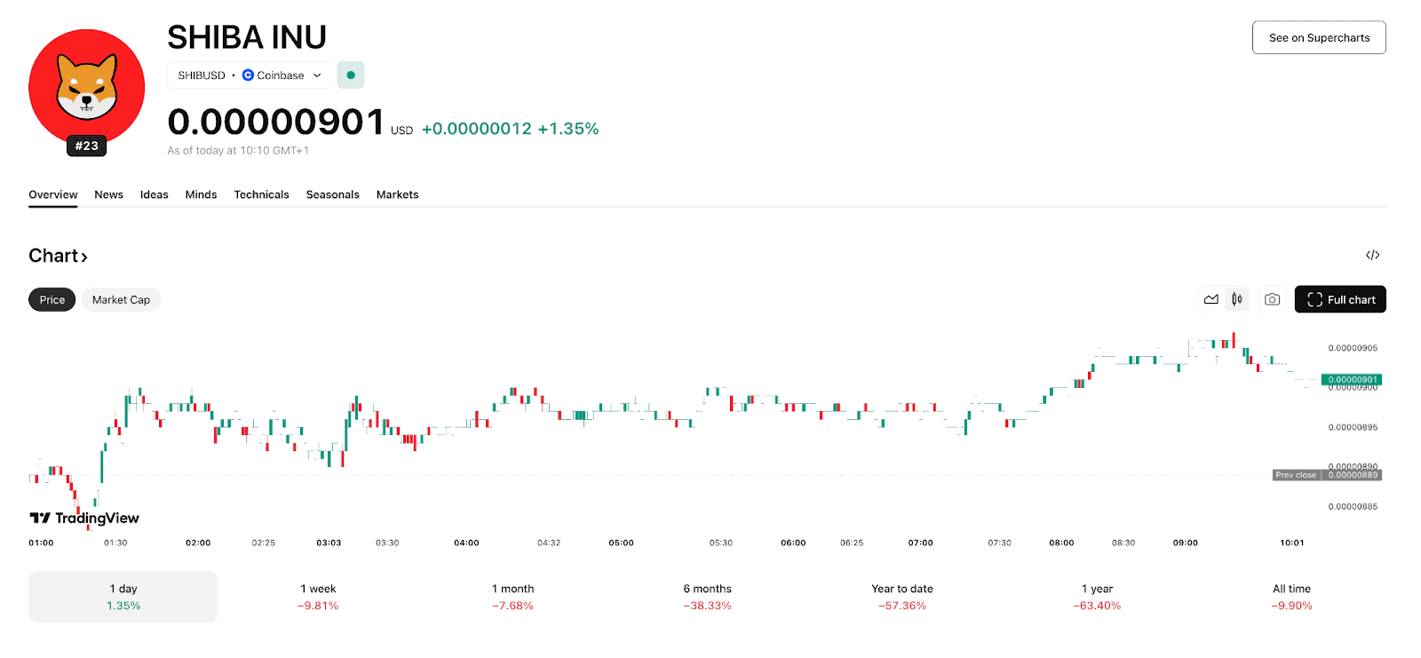Switch to the Technicals tab

(261, 194)
